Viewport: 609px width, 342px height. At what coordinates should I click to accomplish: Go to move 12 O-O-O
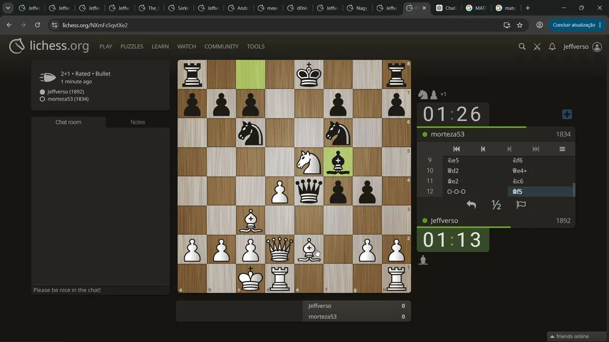coord(476,191)
